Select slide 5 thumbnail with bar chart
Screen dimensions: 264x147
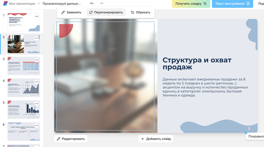[24, 110]
